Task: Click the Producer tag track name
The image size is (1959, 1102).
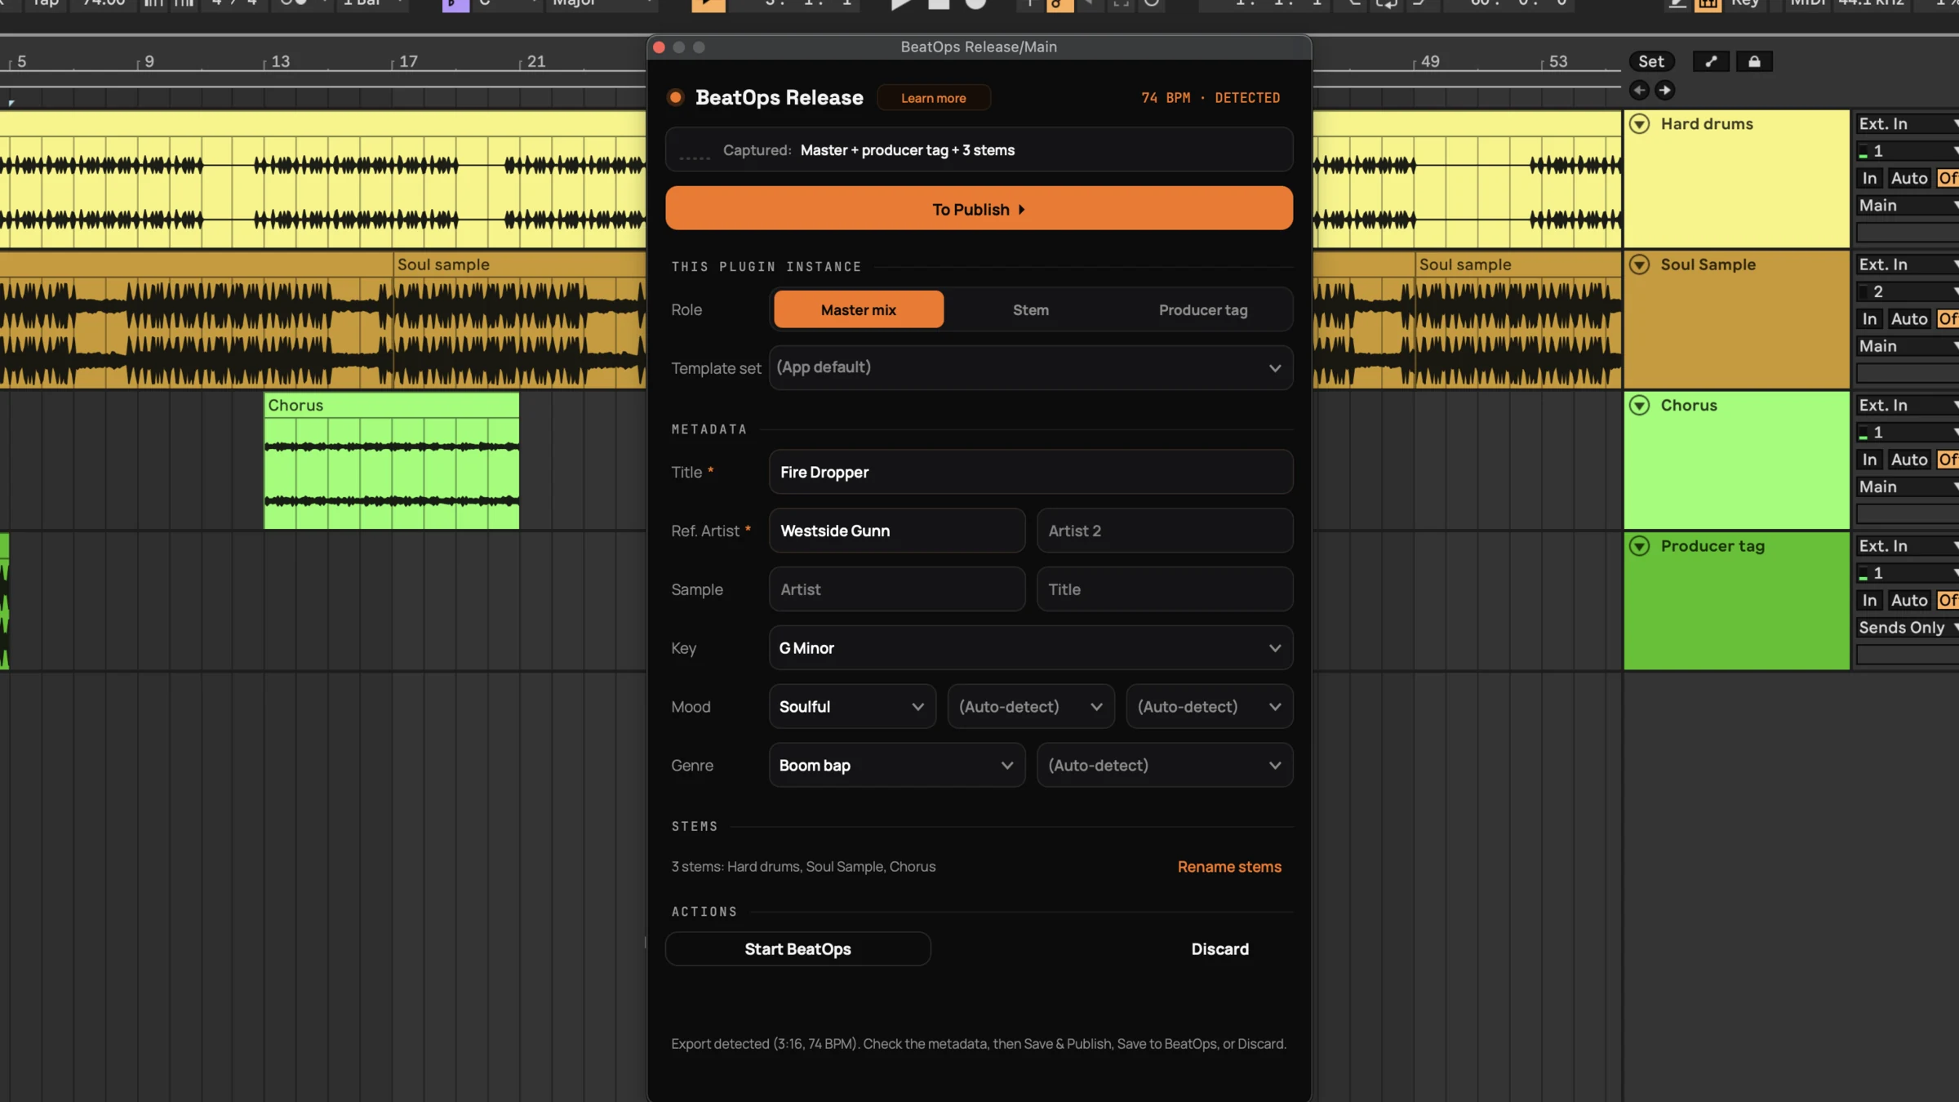Action: pos(1712,546)
